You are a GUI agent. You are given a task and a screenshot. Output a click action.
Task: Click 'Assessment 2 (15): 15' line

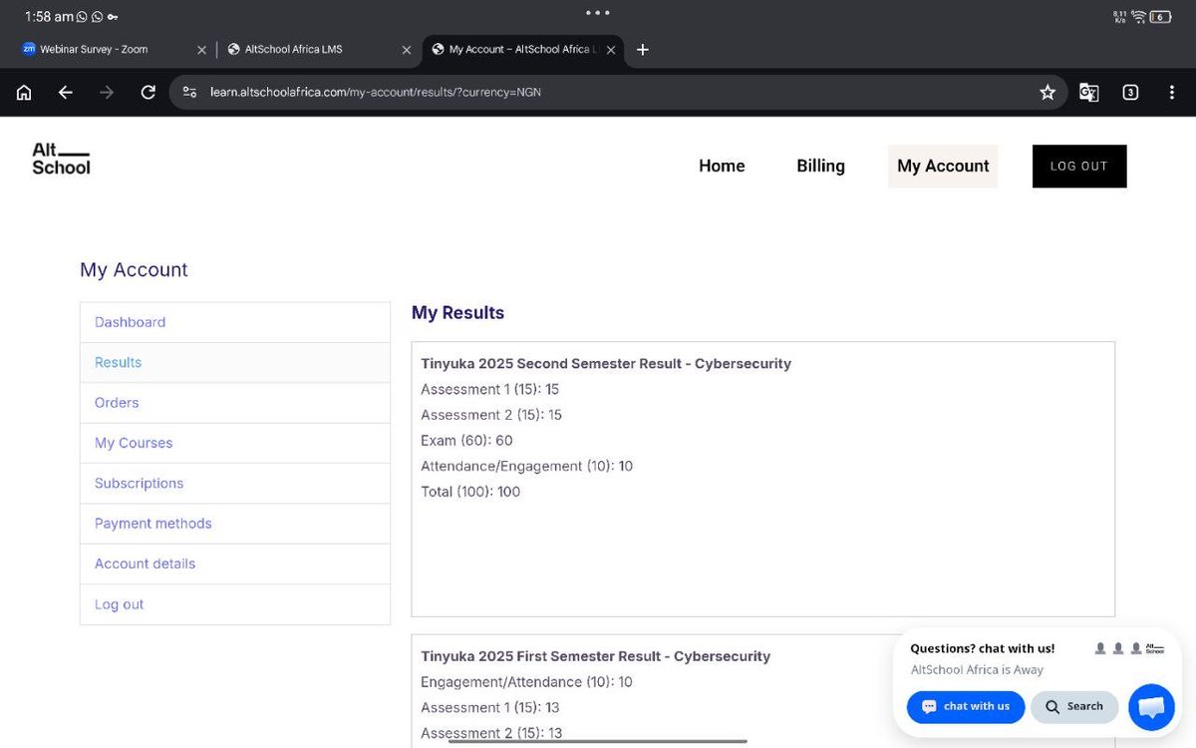pyautogui.click(x=491, y=415)
